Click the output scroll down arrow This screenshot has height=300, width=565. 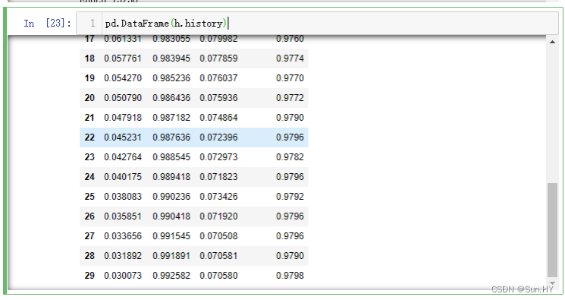552,283
